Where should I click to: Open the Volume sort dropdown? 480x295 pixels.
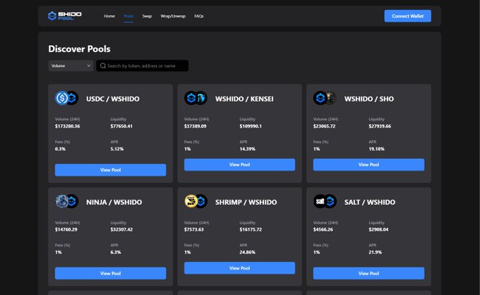(x=71, y=66)
